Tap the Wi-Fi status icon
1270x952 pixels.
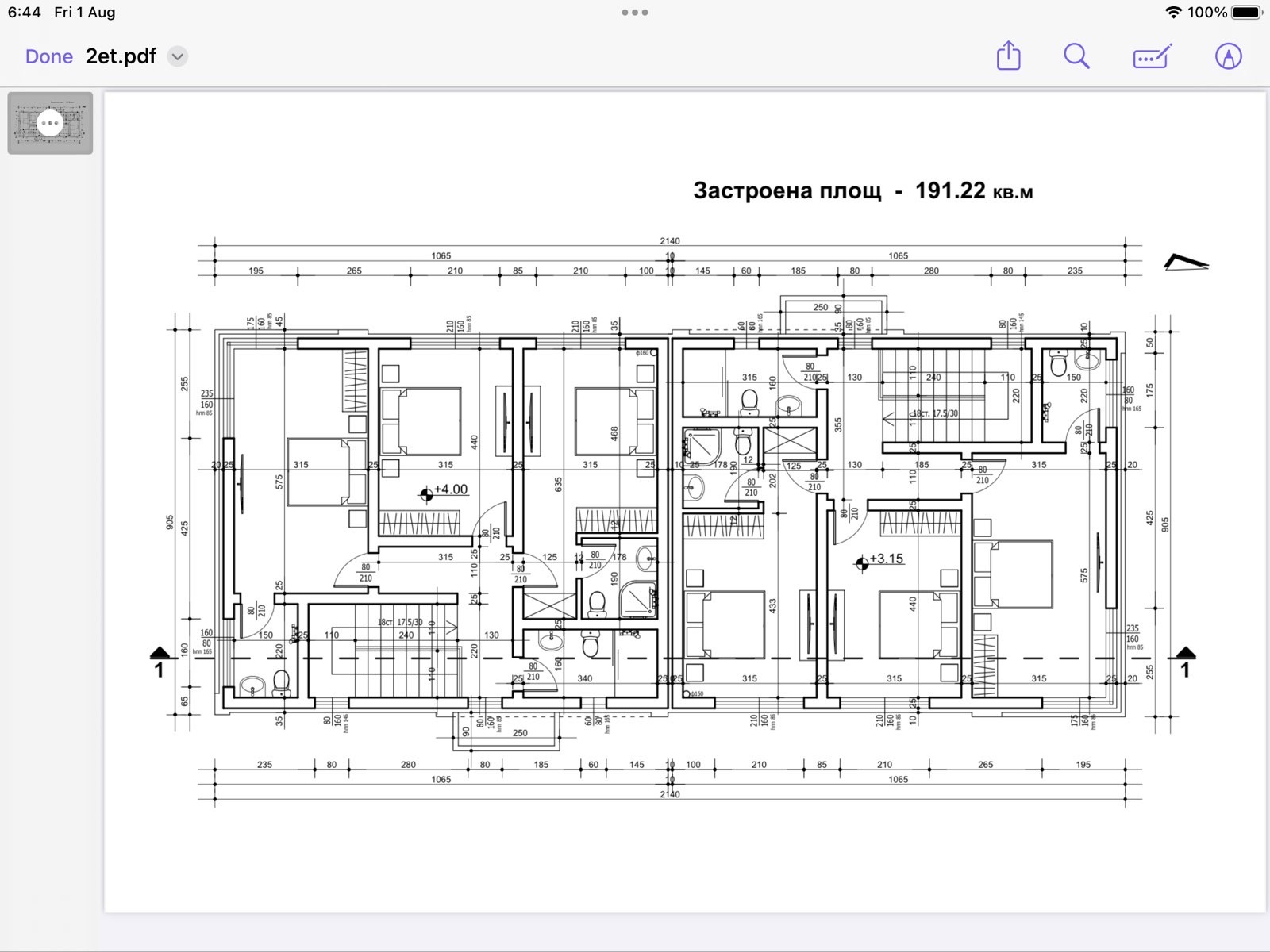(1173, 13)
